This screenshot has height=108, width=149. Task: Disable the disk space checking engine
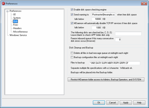click(x=72, y=9)
